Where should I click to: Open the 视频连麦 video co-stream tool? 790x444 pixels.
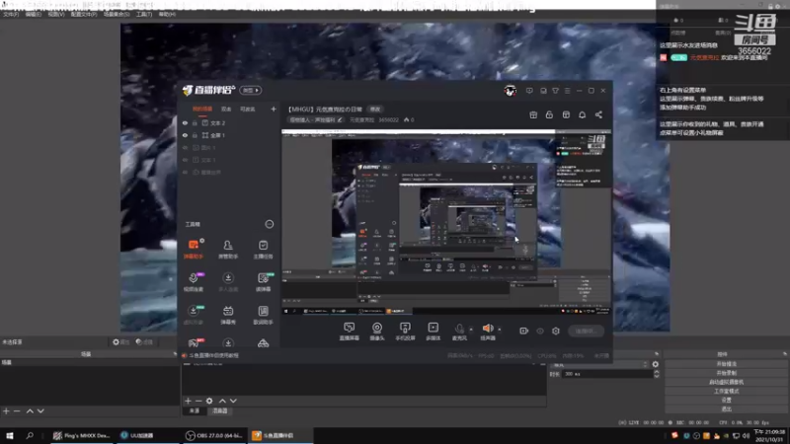[194, 282]
